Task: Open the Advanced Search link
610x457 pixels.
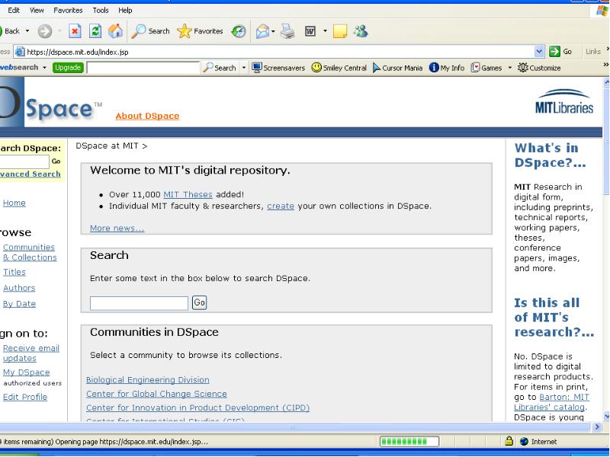Action: click(x=30, y=174)
